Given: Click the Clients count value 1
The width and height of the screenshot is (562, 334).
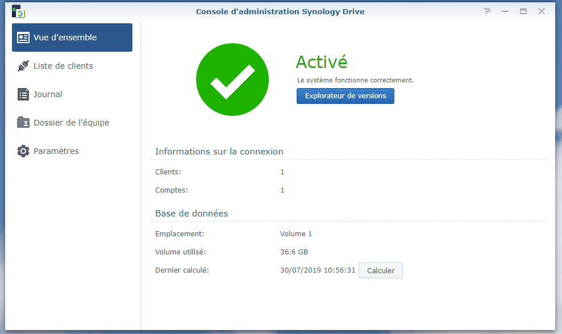Looking at the screenshot, I should (282, 172).
